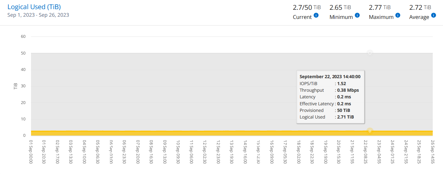
Task: Click the Average info icon
Action: click(x=434, y=15)
